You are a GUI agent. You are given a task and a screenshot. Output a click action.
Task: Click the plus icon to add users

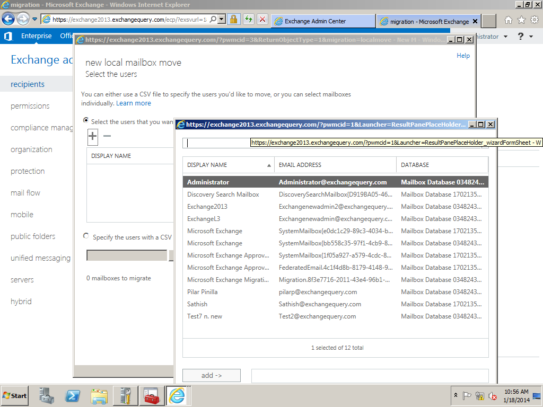[93, 136]
